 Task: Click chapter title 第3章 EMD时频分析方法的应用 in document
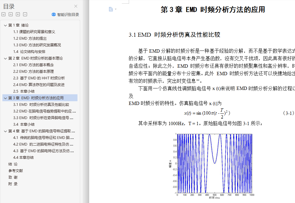coord(213,9)
